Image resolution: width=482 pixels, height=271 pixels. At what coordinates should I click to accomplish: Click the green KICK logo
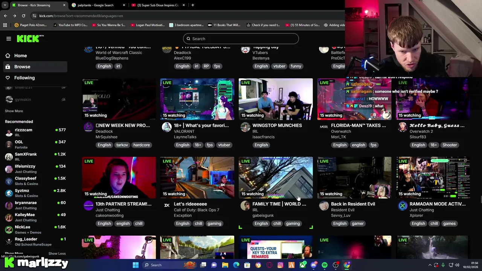[x=30, y=38]
